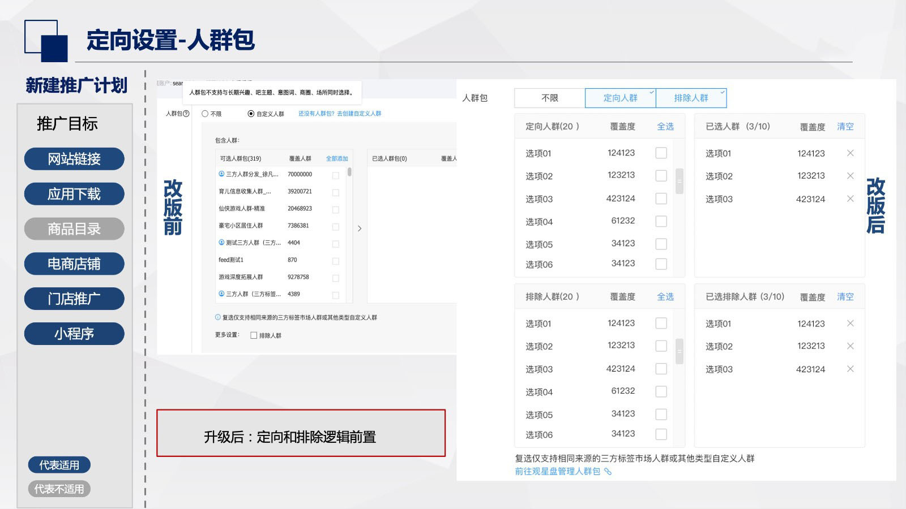This screenshot has height=509, width=906.
Task: Remove 选项01 from 已选人群 list
Action: 850,153
